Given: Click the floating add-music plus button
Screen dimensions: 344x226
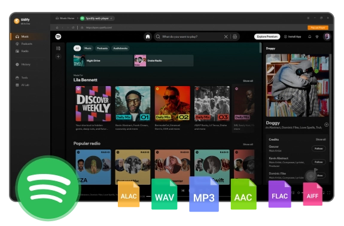Looking at the screenshot, I should [311, 176].
